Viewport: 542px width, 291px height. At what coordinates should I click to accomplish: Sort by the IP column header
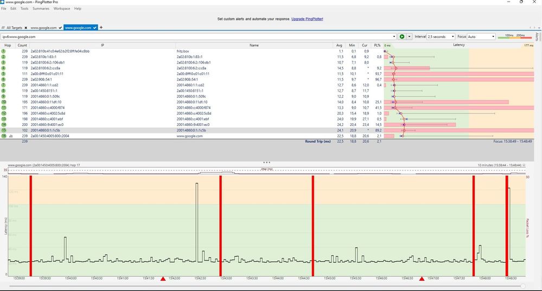click(x=103, y=45)
